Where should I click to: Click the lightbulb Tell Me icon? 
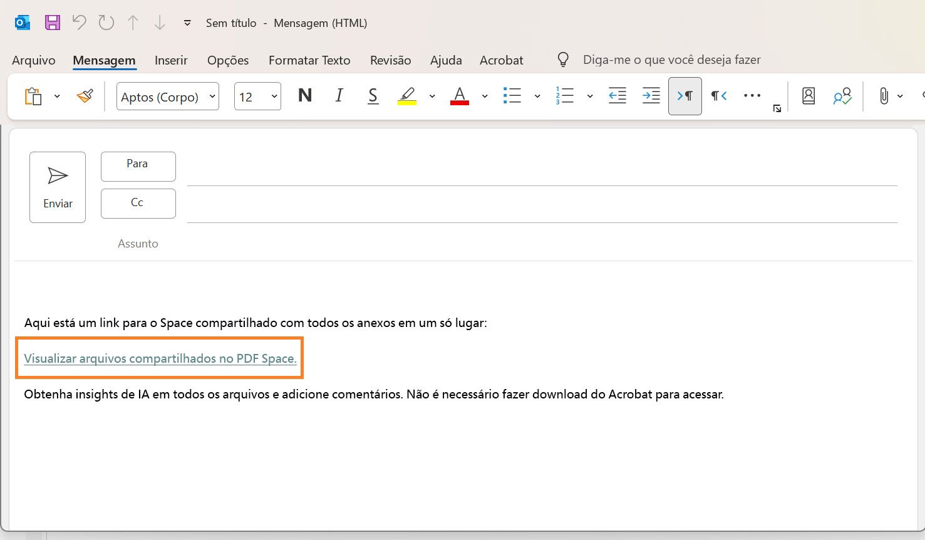click(x=563, y=60)
